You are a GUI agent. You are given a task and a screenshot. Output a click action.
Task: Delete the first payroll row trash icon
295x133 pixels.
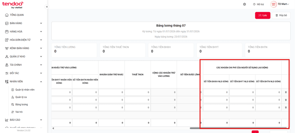[286, 92]
